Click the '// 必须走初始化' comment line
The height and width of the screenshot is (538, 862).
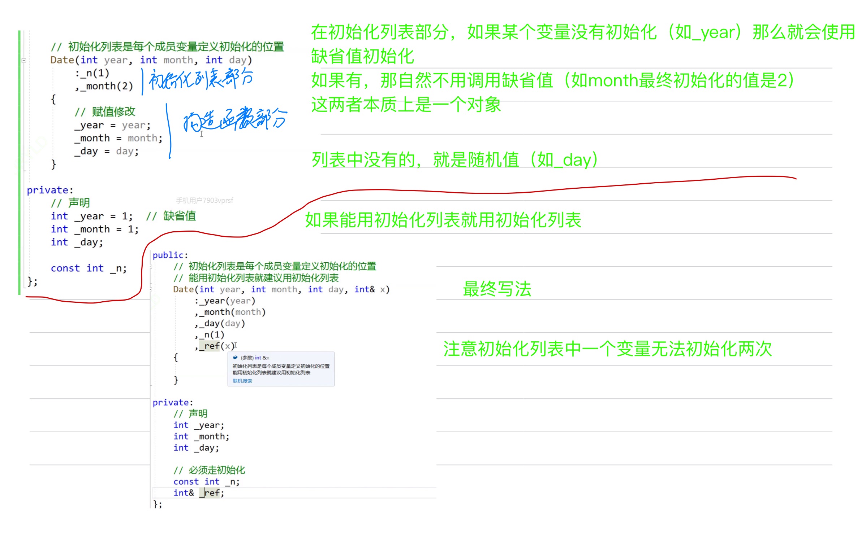(209, 470)
